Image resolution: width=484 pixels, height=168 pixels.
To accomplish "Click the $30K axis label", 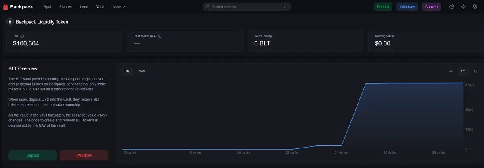I will pyautogui.click(x=469, y=129).
